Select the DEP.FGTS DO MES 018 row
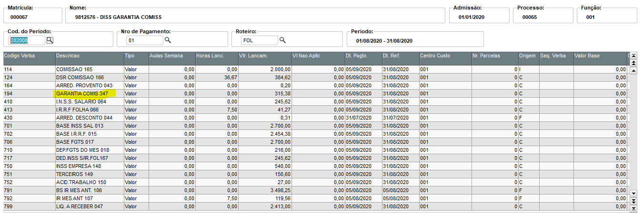Viewport: 643px width, 213px height. pyautogui.click(x=315, y=150)
